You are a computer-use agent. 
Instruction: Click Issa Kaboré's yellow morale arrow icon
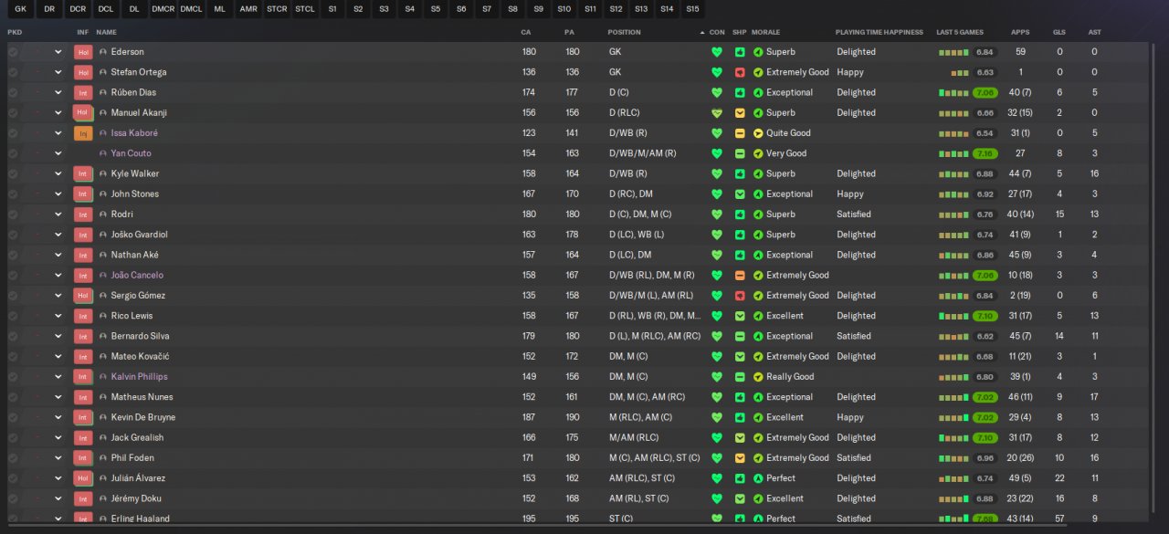(x=758, y=133)
